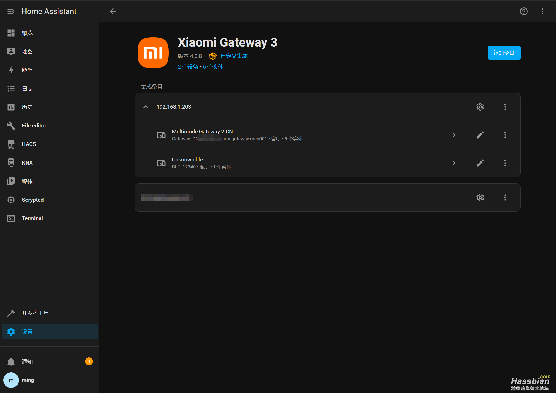Viewport: 556px width, 393px height.
Task: Click the 添加条目 add entry button
Action: pyautogui.click(x=504, y=53)
